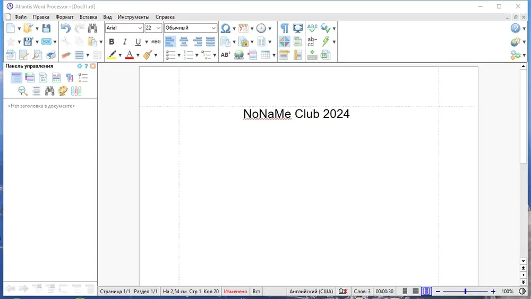
Task: Open the Обычный style dropdown
Action: pyautogui.click(x=213, y=28)
